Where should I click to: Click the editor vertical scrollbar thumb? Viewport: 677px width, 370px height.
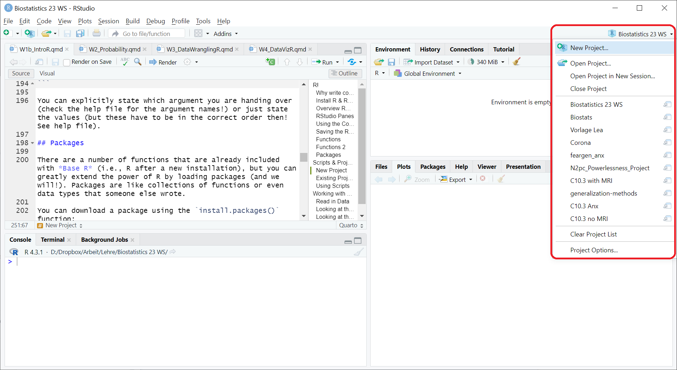click(x=304, y=157)
